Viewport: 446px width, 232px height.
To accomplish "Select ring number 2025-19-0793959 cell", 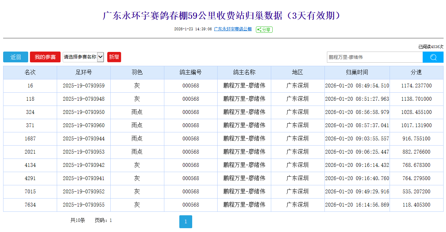I will click(84, 86).
